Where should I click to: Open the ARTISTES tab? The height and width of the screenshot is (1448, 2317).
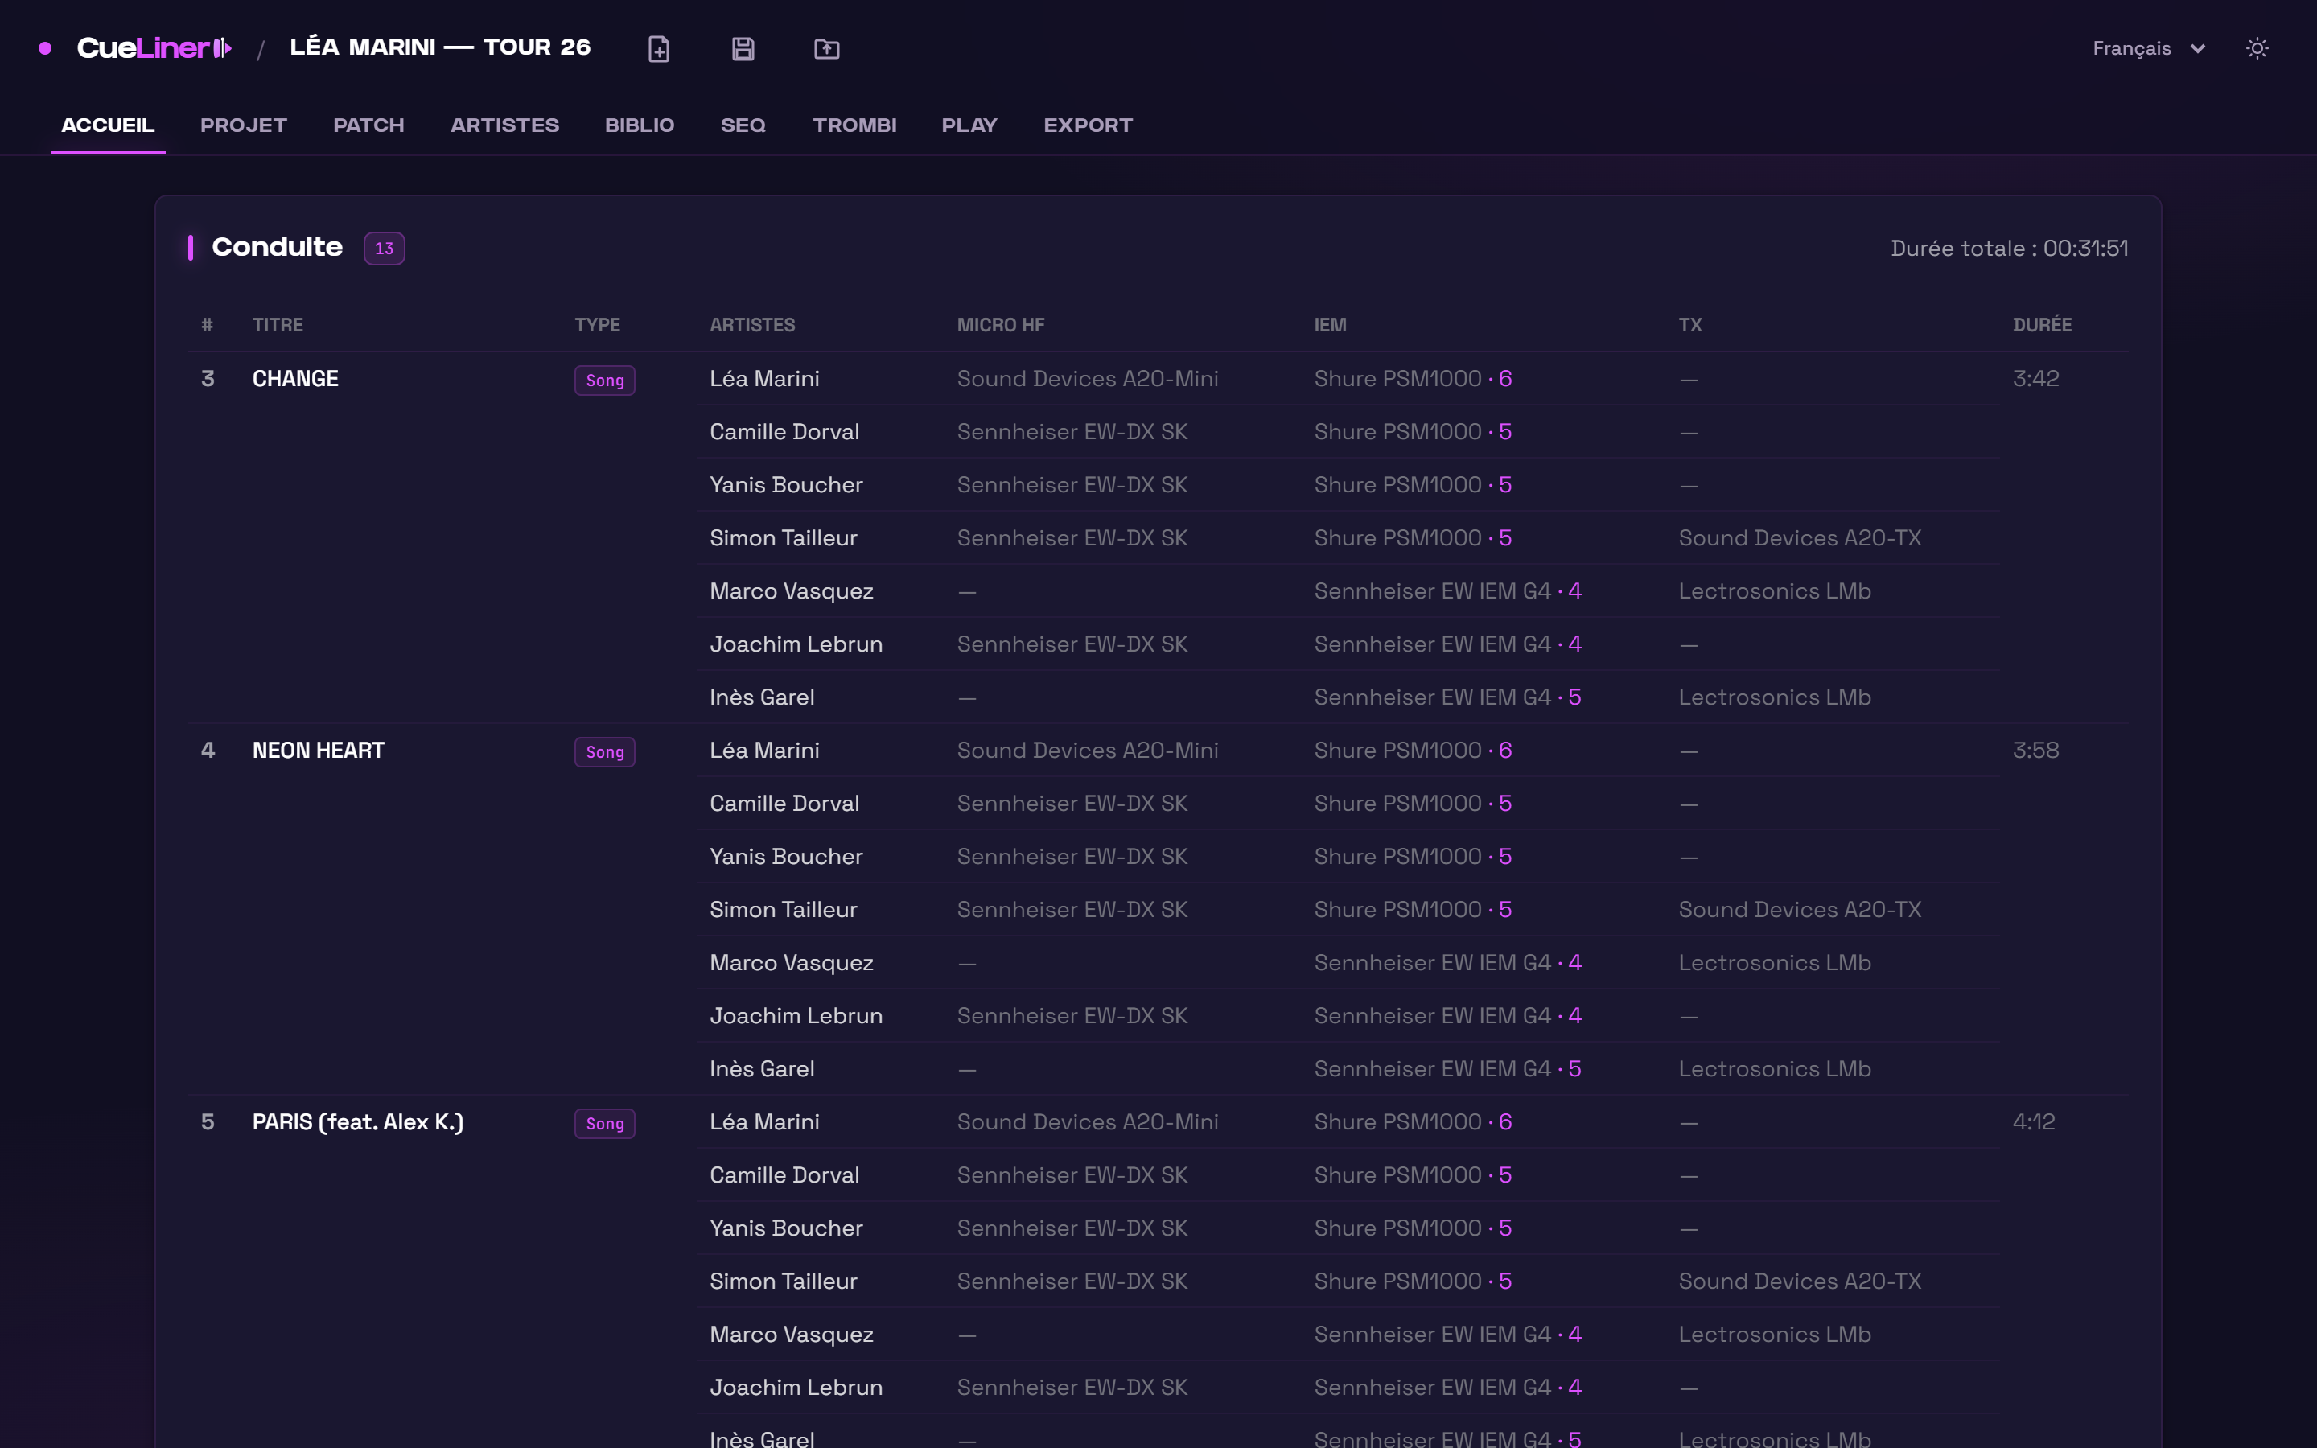[504, 125]
